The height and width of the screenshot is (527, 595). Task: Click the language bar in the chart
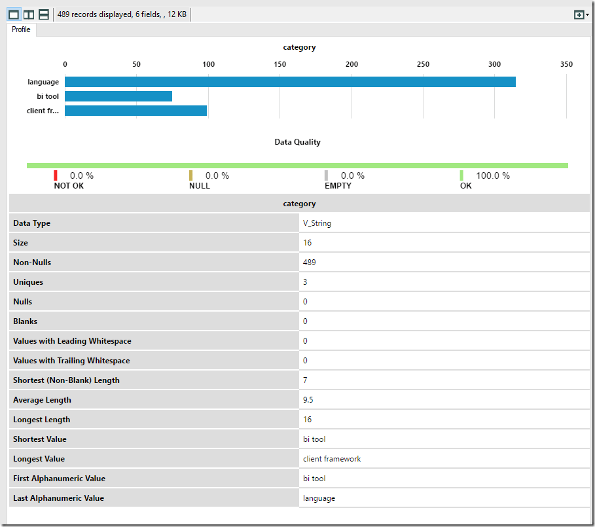click(x=289, y=82)
